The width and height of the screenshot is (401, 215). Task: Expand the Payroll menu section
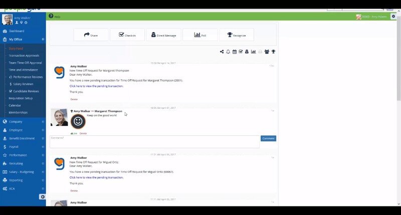click(x=43, y=147)
